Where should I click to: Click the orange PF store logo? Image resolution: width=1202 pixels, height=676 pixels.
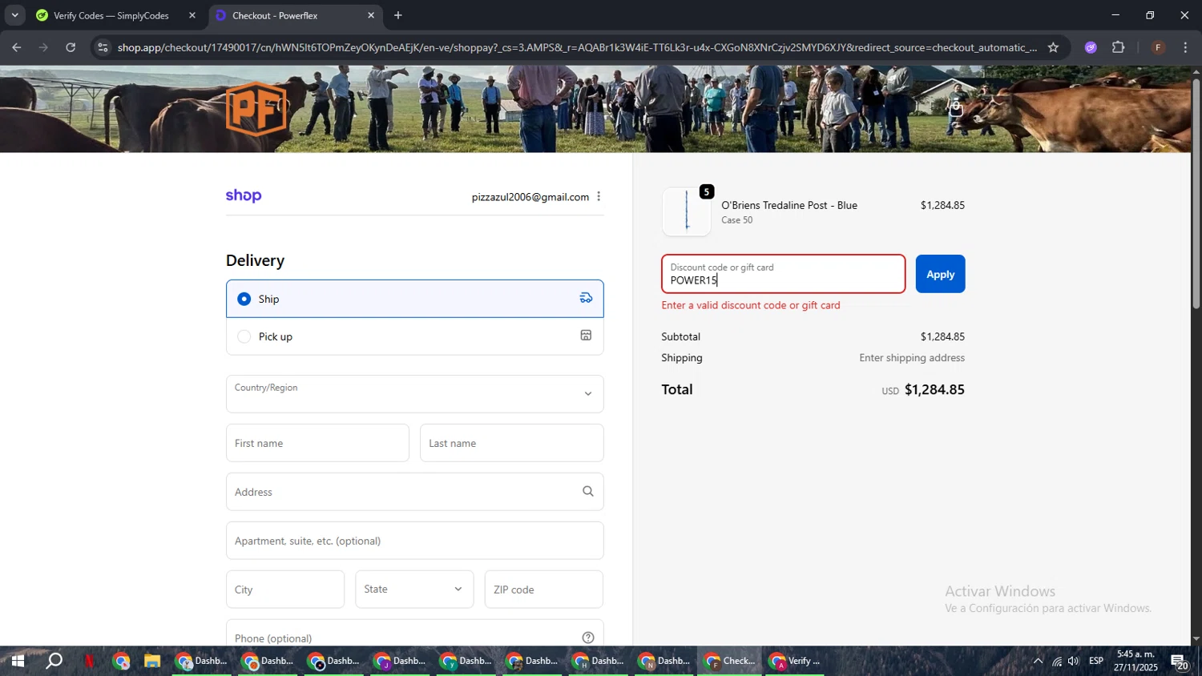point(256,109)
